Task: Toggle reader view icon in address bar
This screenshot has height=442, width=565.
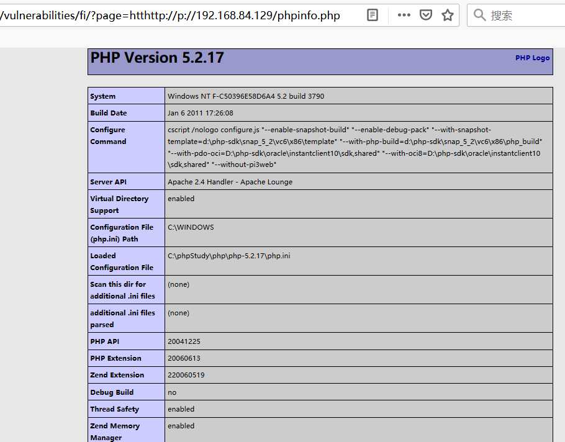Action: 373,15
